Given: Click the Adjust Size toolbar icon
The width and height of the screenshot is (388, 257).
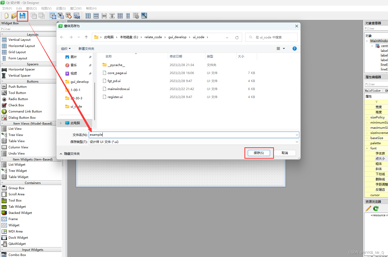Looking at the screenshot, I should point(144,16).
